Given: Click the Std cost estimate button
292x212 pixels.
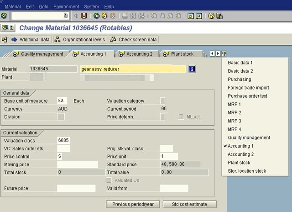Looking at the screenshot, I should [190, 204].
